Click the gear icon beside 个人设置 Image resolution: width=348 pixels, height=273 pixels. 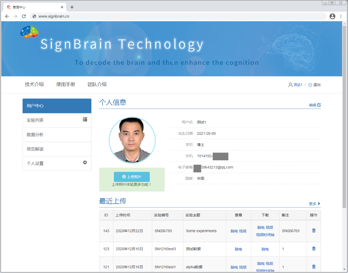[85, 163]
